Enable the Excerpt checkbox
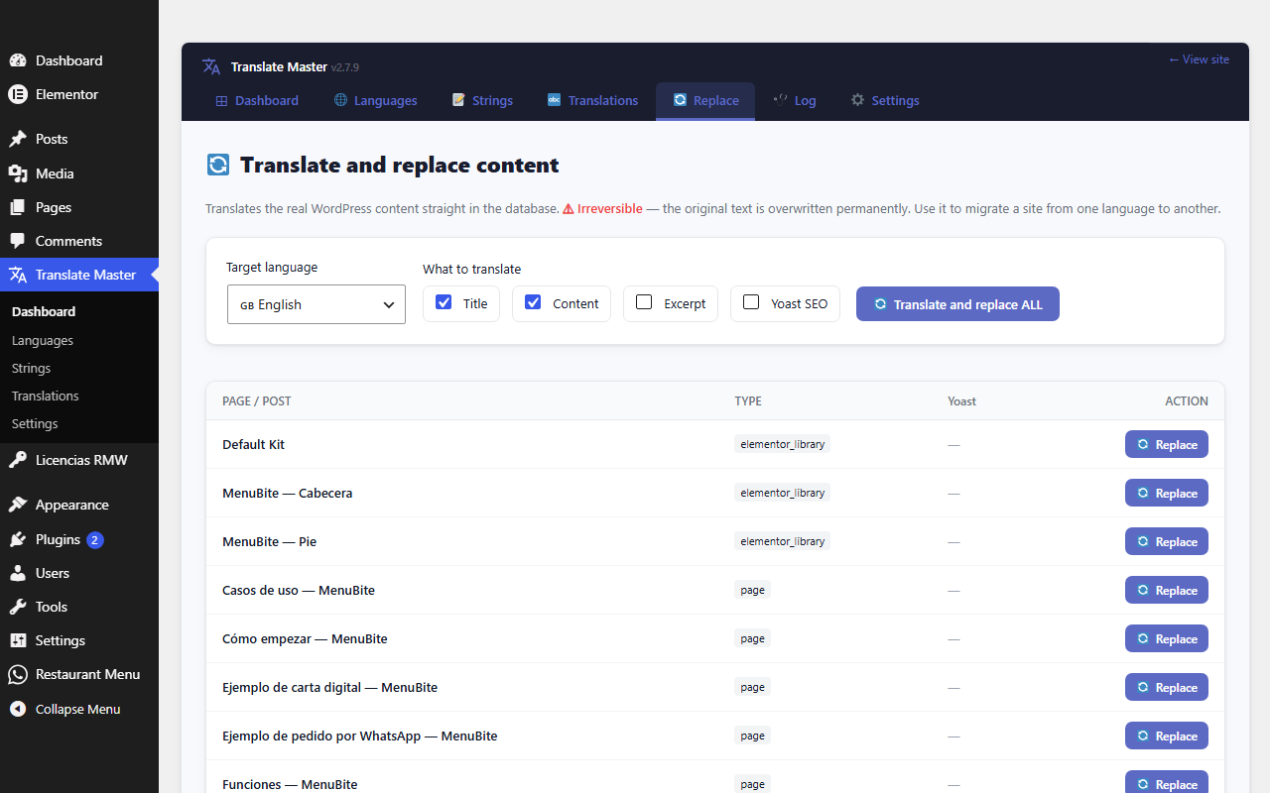 click(x=644, y=302)
